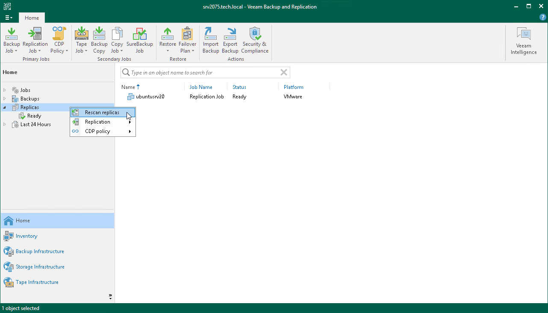Screen dimensions: 548x313
Task: Open the CDP Policy ribbon button
Action: tap(59, 40)
